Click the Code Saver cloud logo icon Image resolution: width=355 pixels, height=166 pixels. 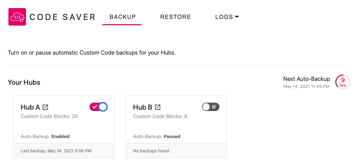pyautogui.click(x=17, y=17)
